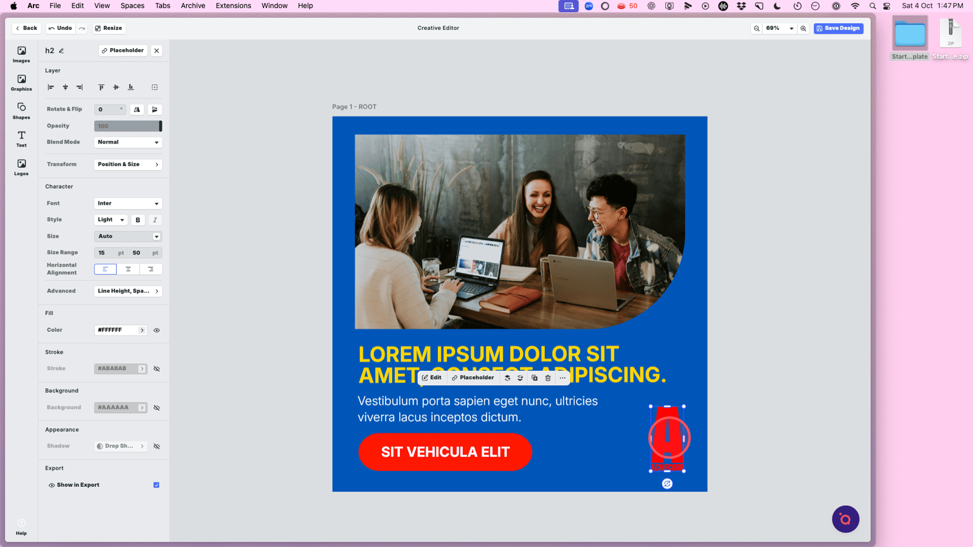The width and height of the screenshot is (973, 547).
Task: Duplicate the selected element
Action: [535, 378]
